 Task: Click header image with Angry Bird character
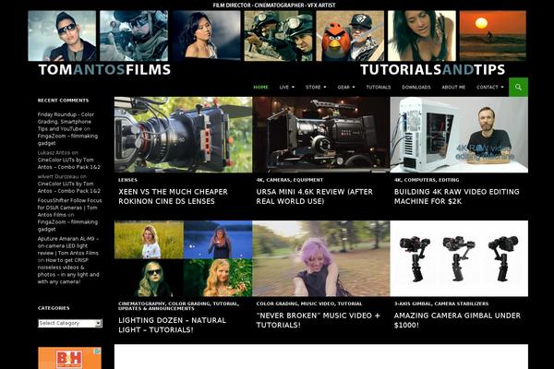pyautogui.click(x=350, y=36)
